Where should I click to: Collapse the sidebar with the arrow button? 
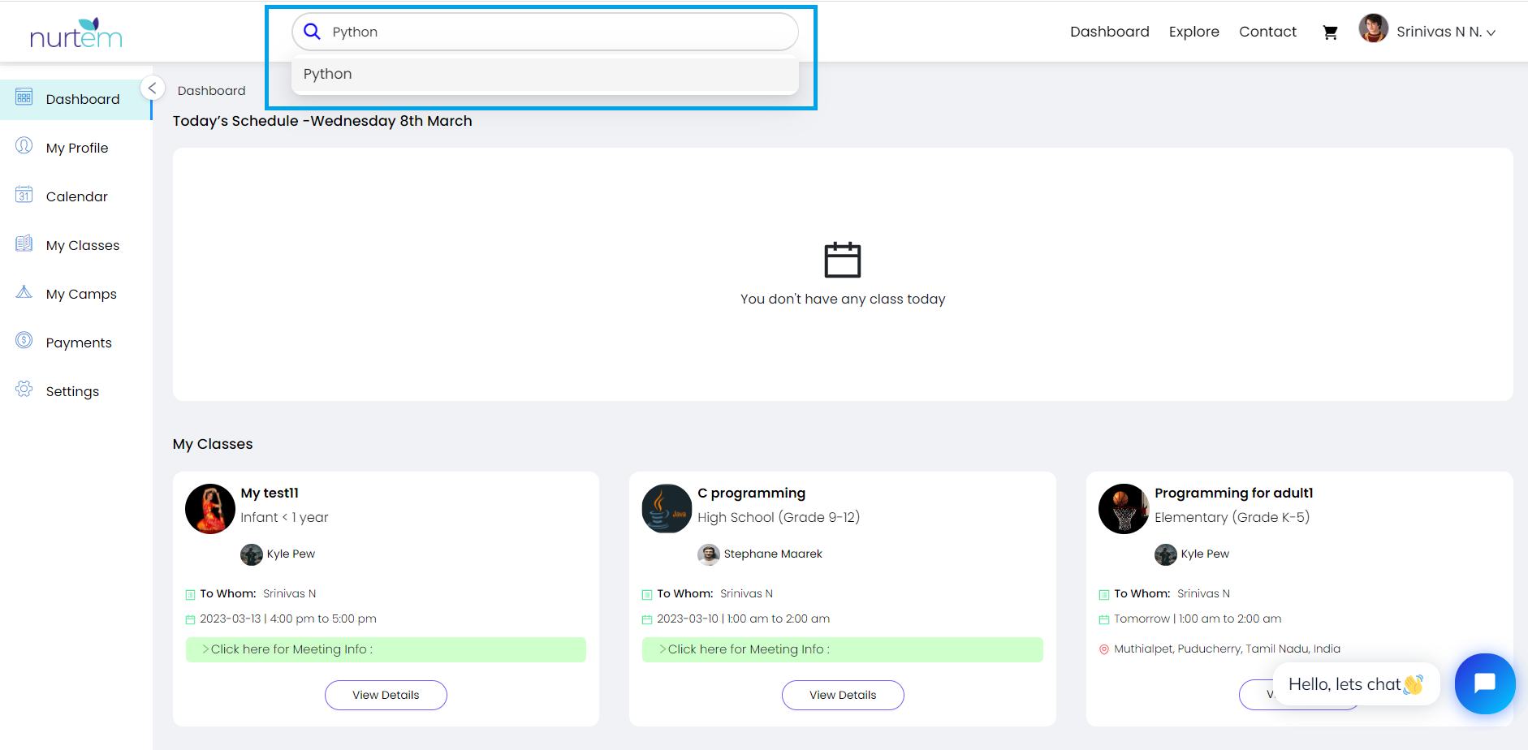152,88
